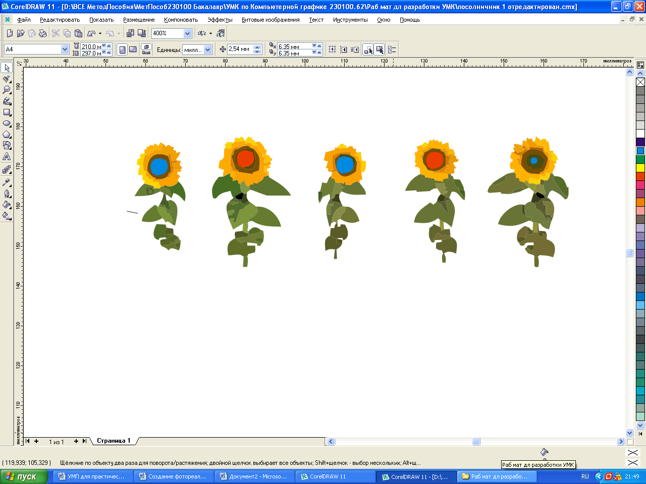This screenshot has width=646, height=484.
Task: Select the Outline pen tool
Action: (x=7, y=193)
